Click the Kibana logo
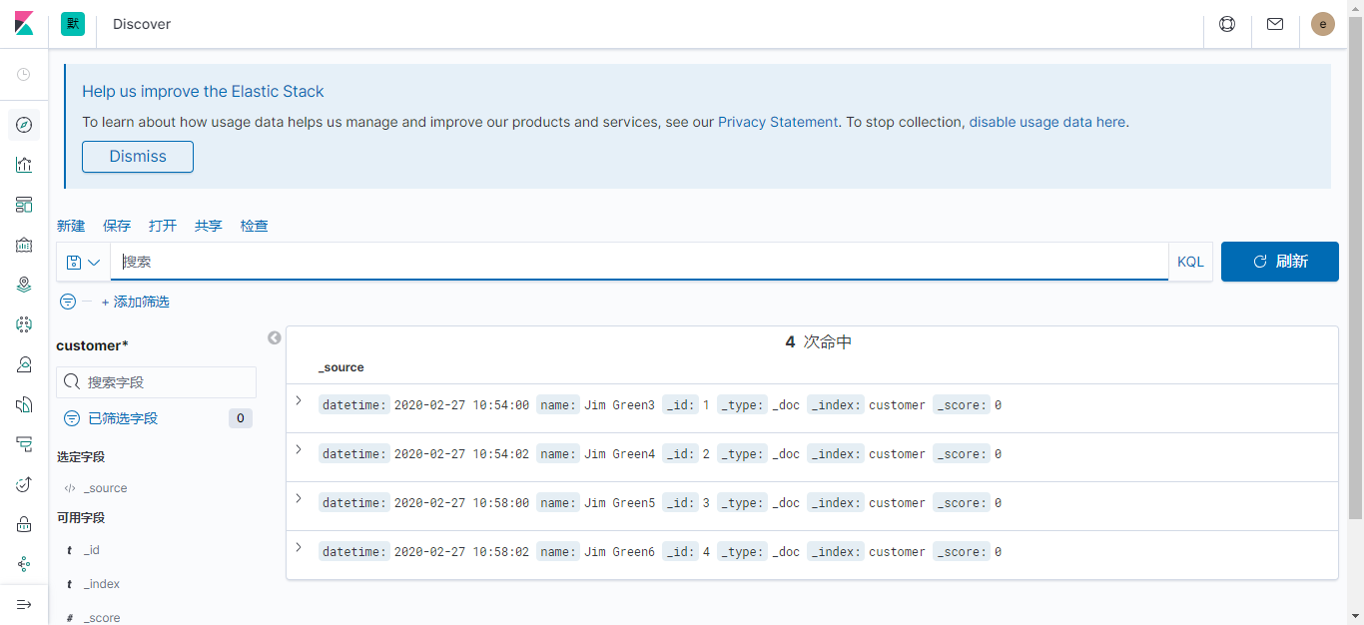The width and height of the screenshot is (1364, 625). point(24,24)
